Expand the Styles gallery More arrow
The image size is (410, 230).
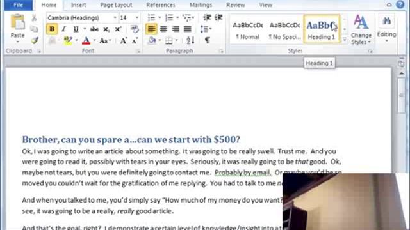345,40
